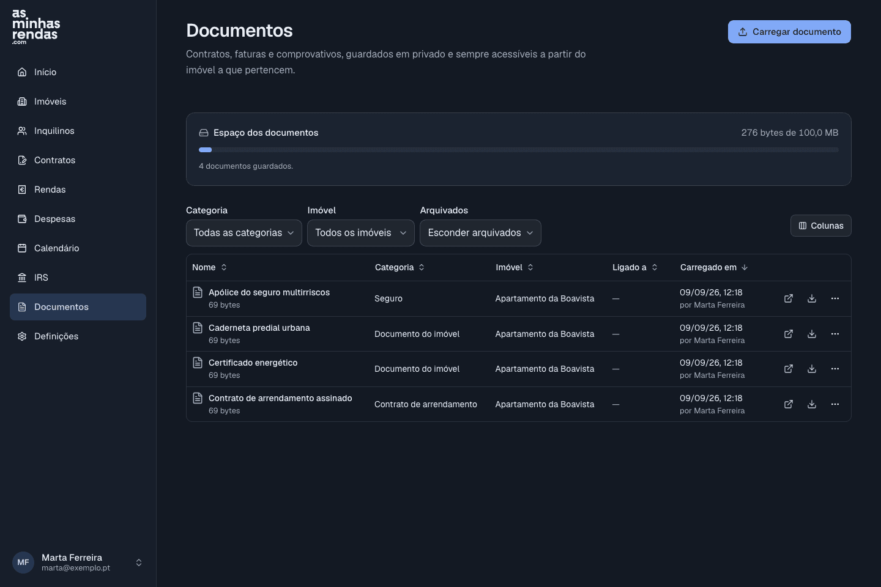This screenshot has height=587, width=881.
Task: Click the Caderneta predial urbana document name
Action: [259, 328]
